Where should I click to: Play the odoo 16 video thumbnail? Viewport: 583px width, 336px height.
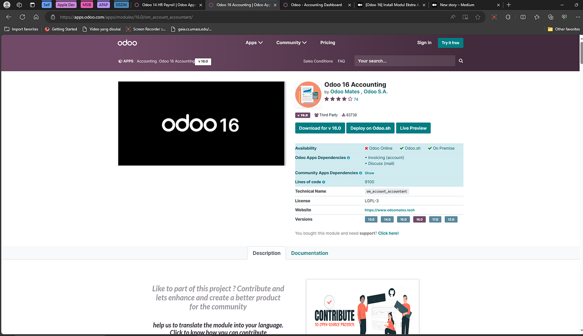201,124
